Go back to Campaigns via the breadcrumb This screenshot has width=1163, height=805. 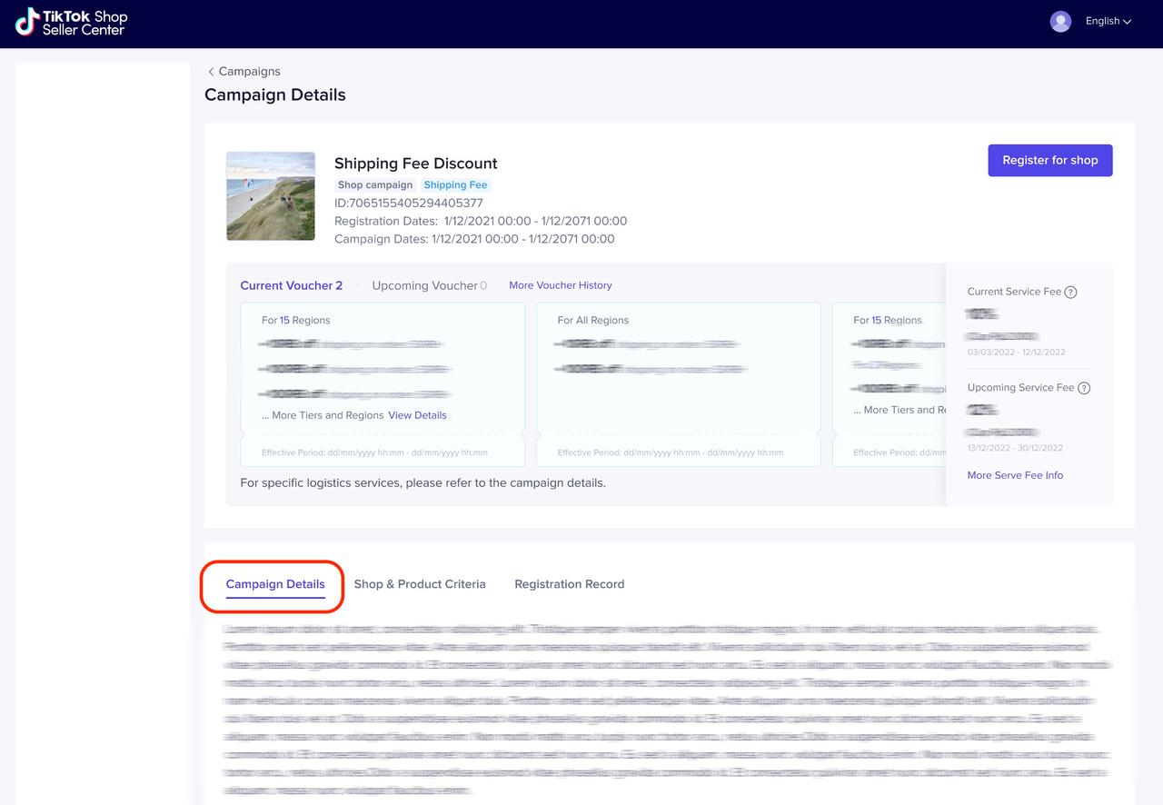coord(244,72)
